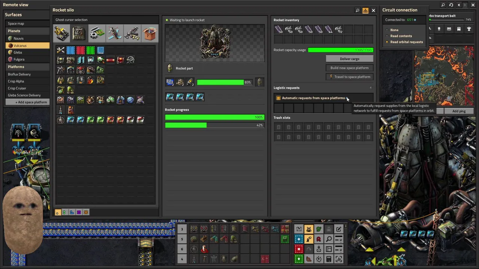Click the low density structure ingredient icon

click(x=180, y=82)
